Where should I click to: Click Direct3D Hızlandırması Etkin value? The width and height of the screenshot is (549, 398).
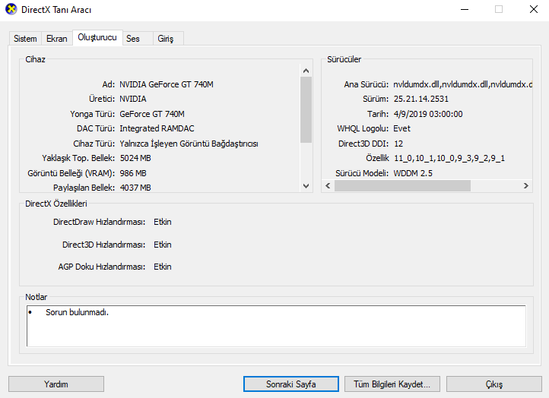click(163, 245)
